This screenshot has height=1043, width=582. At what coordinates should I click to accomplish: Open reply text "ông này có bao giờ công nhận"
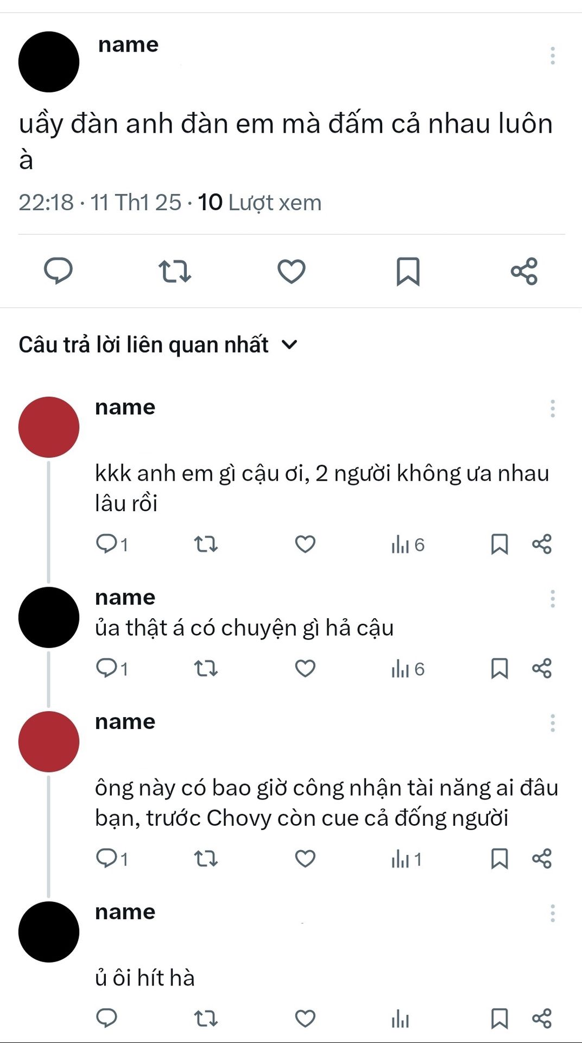(x=327, y=803)
